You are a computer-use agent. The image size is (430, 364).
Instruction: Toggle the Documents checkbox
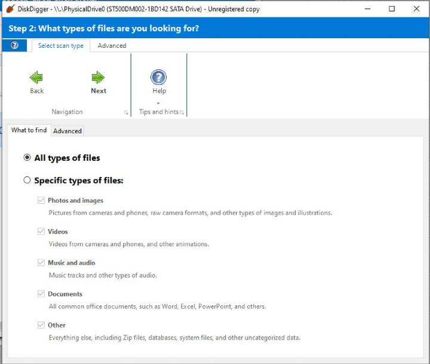pos(41,293)
